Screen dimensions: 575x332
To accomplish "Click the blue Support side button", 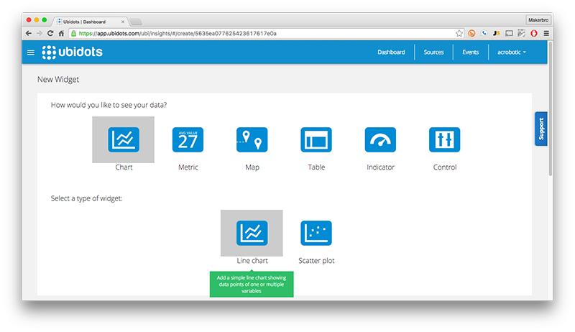I will pos(541,129).
